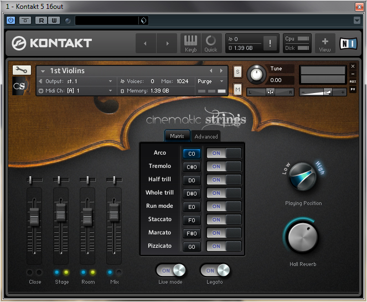Open the View plus menu
This screenshot has width=367, height=302.
325,43
